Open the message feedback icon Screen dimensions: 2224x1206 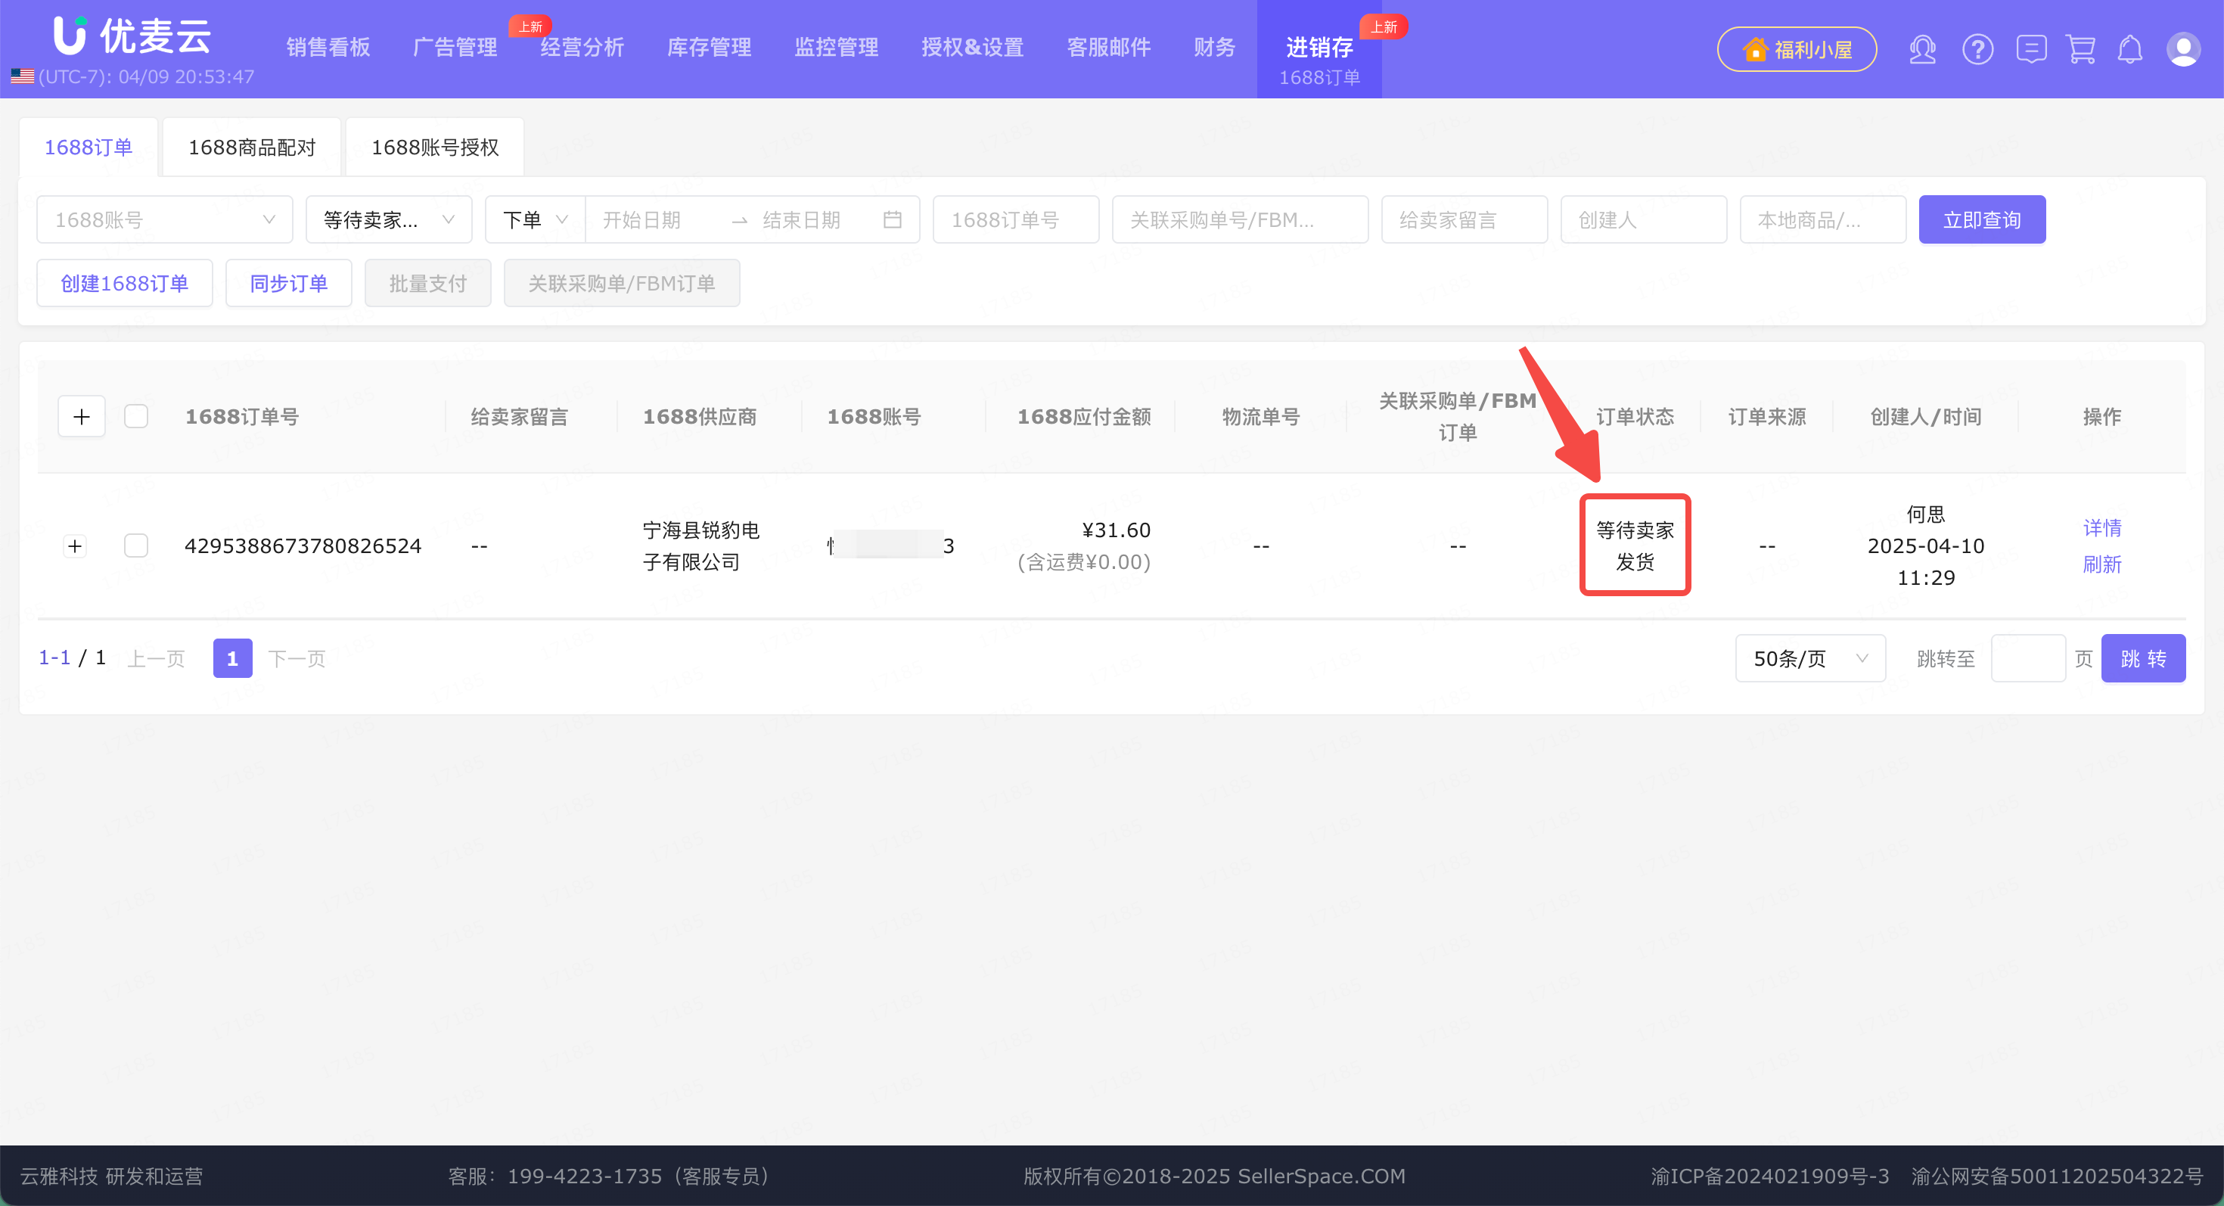click(2030, 49)
